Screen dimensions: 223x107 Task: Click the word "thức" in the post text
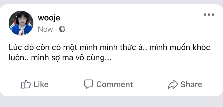128,47
